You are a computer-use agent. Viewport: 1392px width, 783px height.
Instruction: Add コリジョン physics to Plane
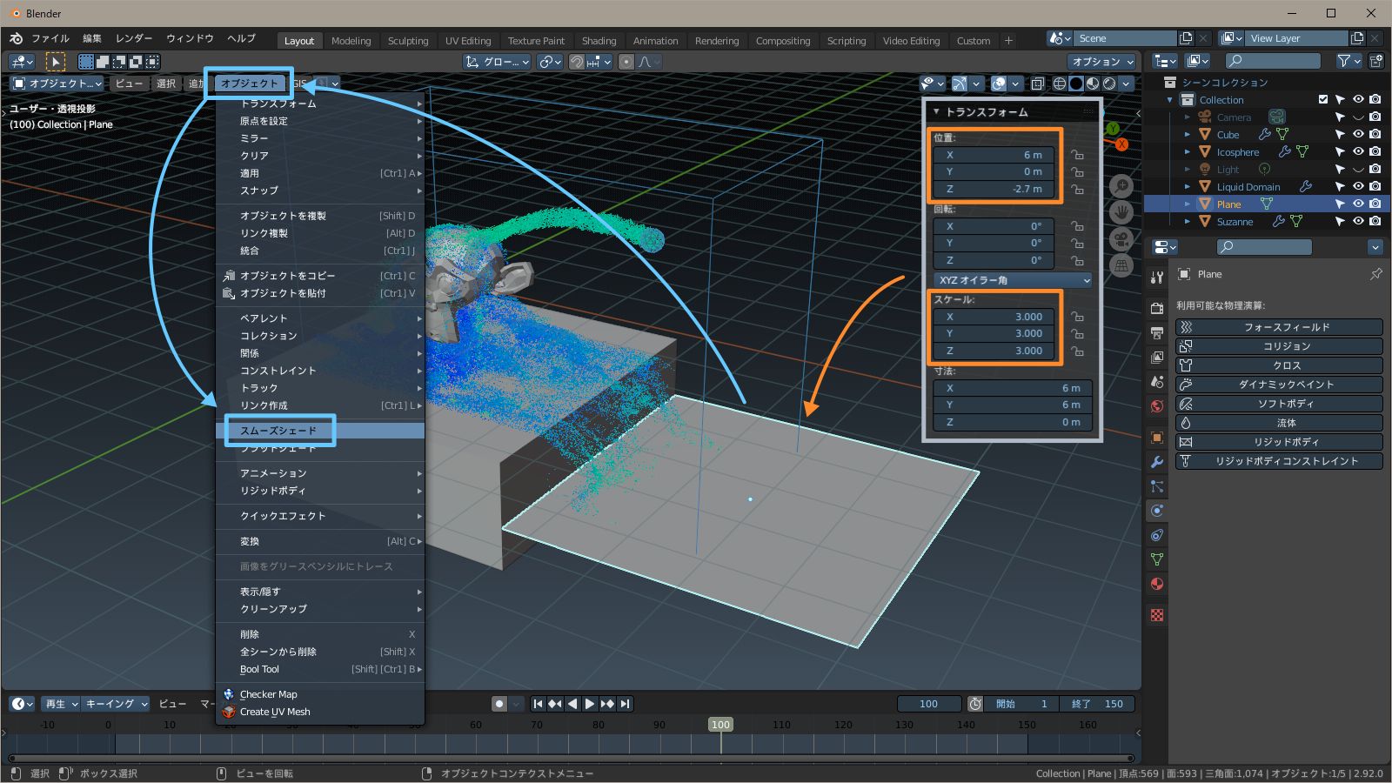[x=1279, y=346]
